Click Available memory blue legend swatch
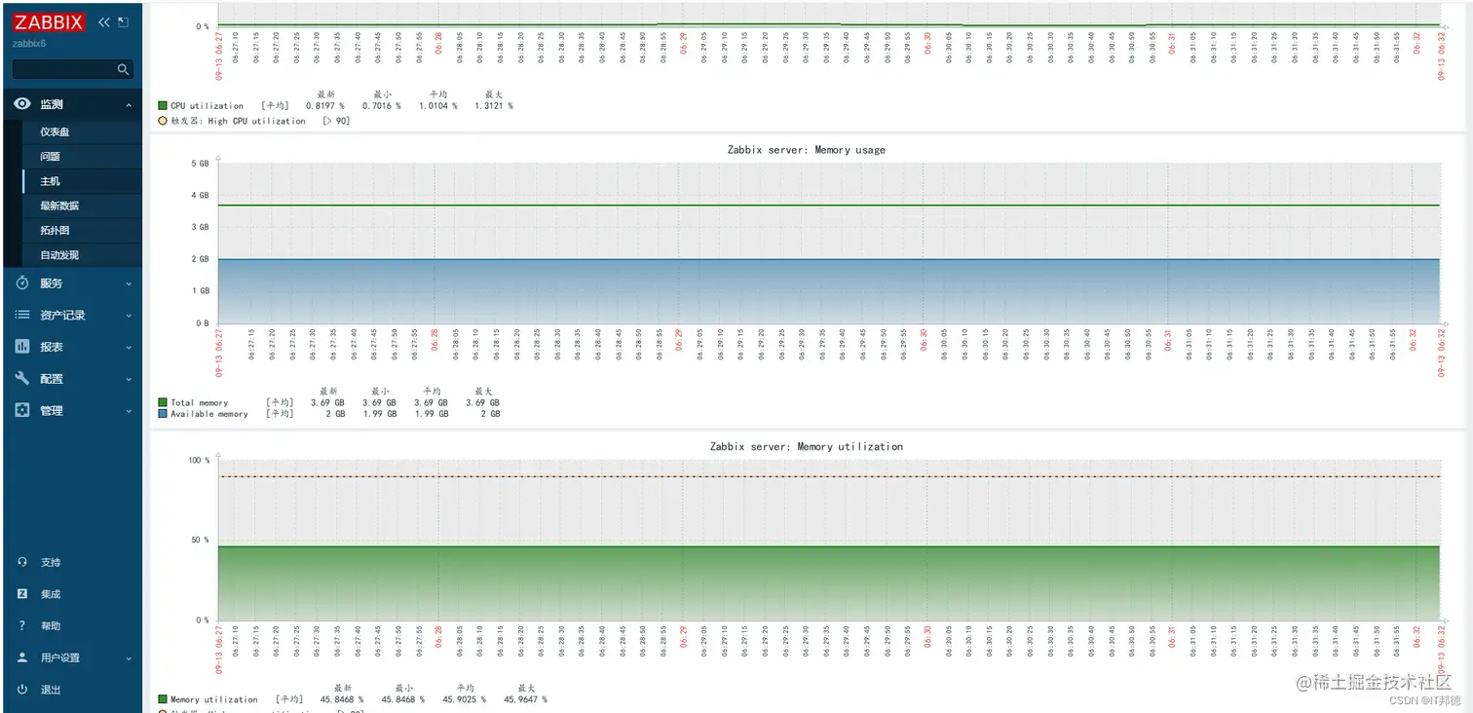Viewport: 1473px width, 713px height. click(x=163, y=414)
